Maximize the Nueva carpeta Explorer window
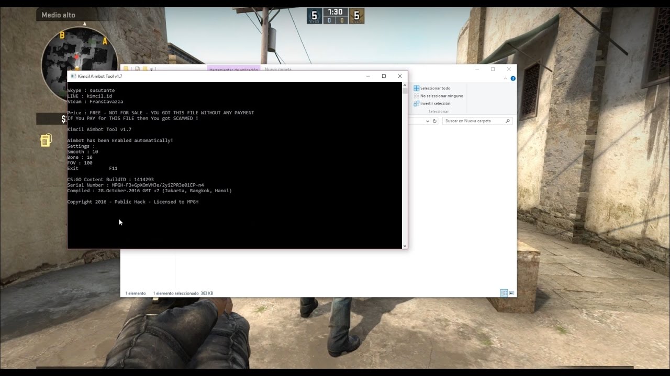670x376 pixels. pos(493,69)
